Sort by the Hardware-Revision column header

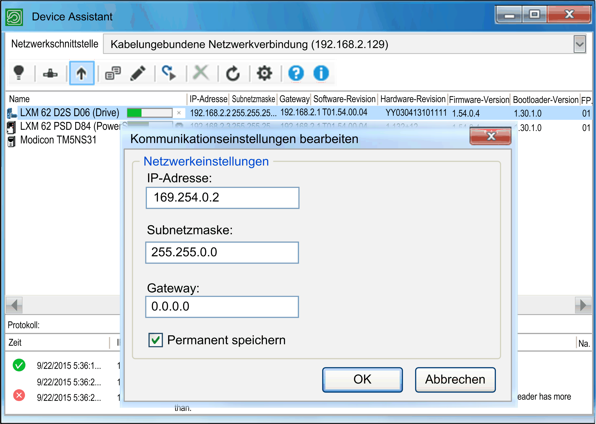pyautogui.click(x=413, y=99)
